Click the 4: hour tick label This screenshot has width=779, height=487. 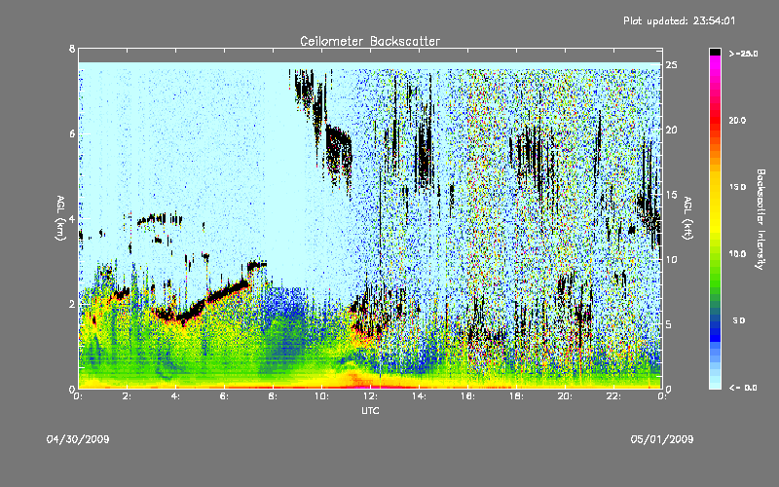click(175, 396)
